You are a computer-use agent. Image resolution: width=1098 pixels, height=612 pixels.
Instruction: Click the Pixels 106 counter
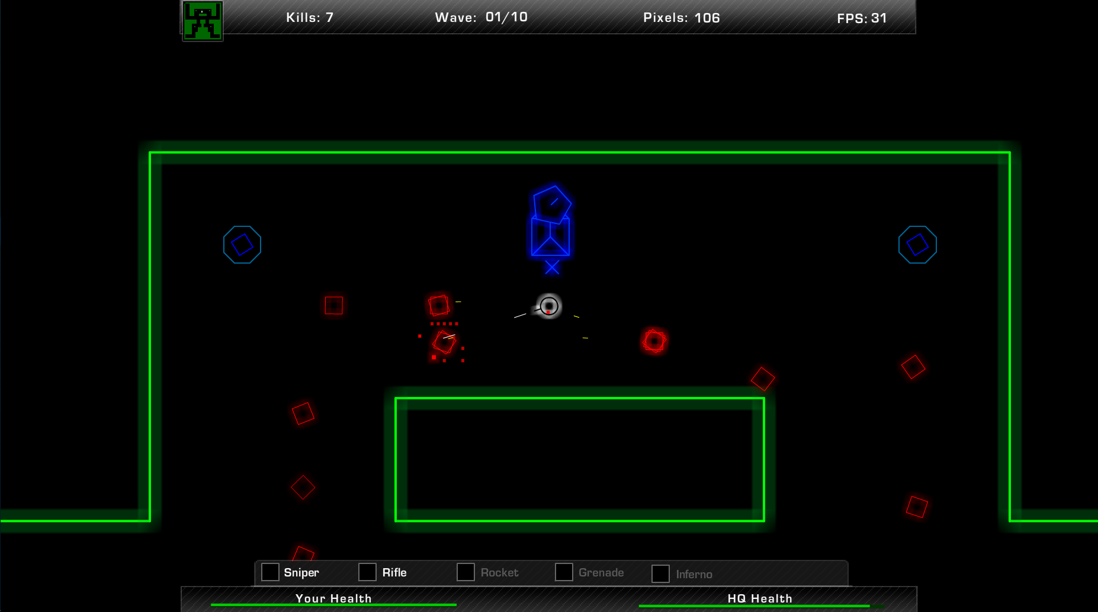pos(681,18)
